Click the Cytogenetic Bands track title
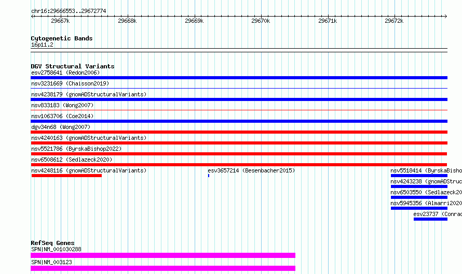The height and width of the screenshot is (274, 462). pos(62,38)
